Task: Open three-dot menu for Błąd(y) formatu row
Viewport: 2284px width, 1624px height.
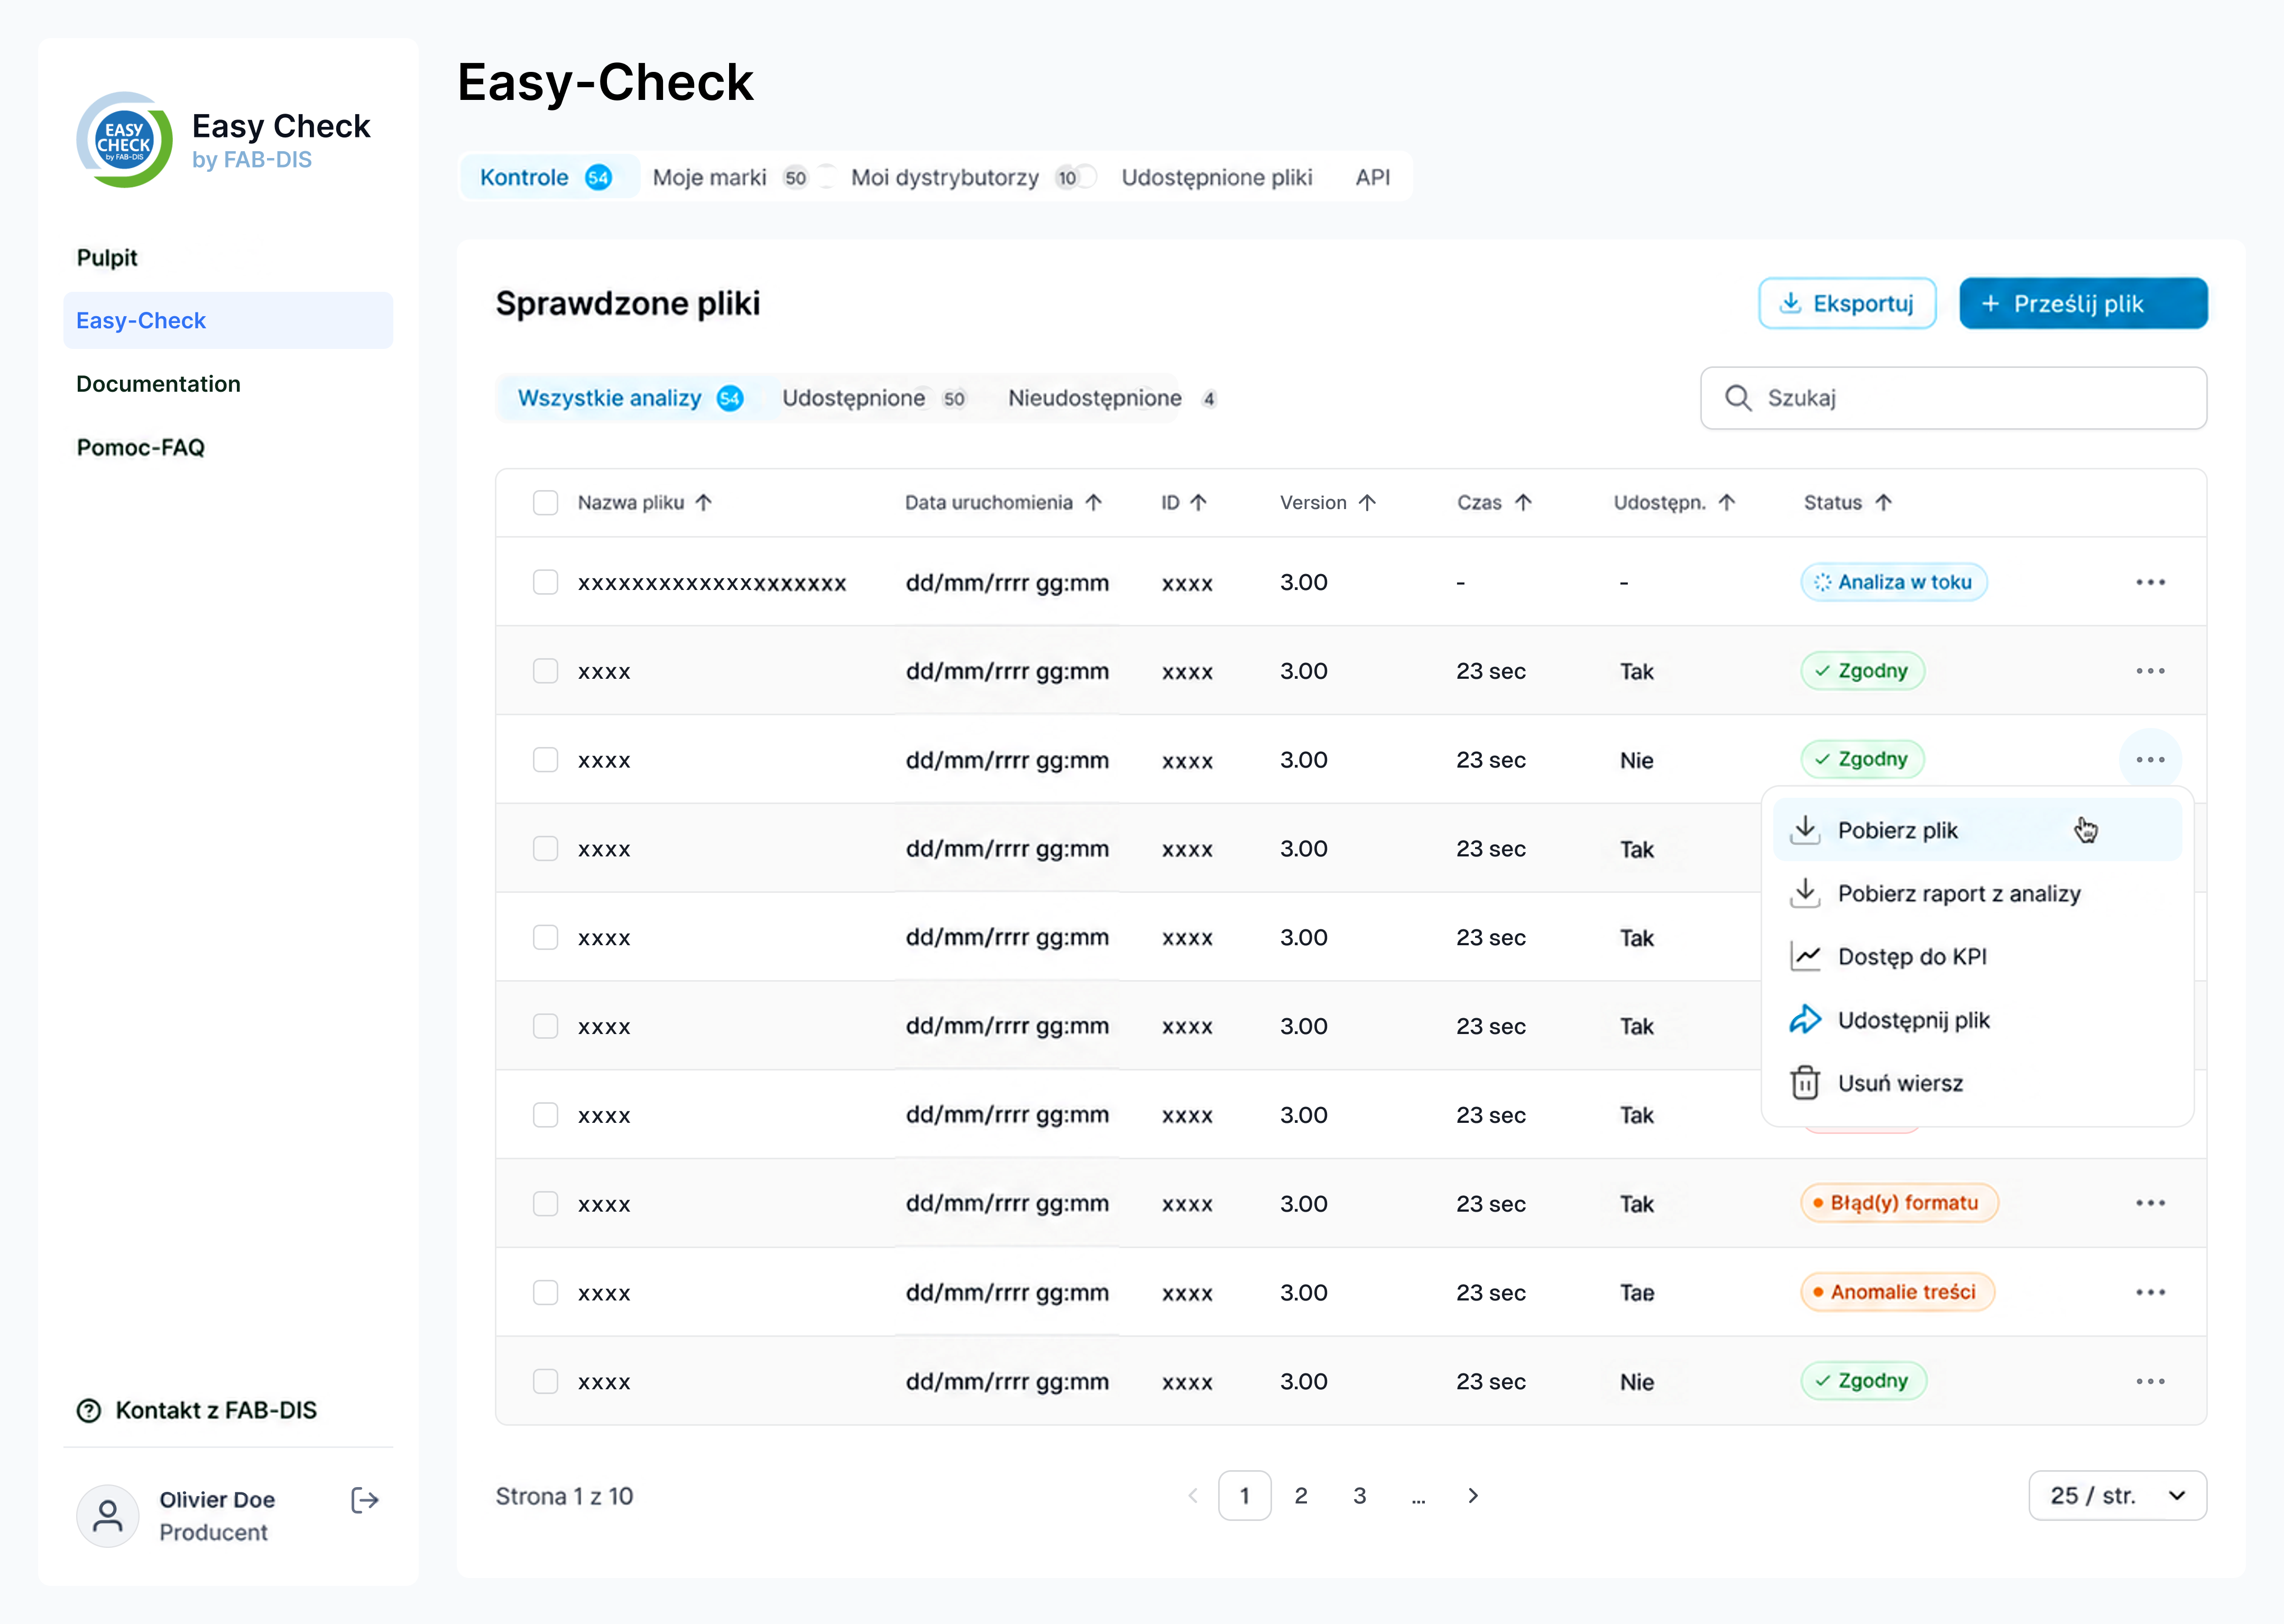Action: (x=2150, y=1203)
